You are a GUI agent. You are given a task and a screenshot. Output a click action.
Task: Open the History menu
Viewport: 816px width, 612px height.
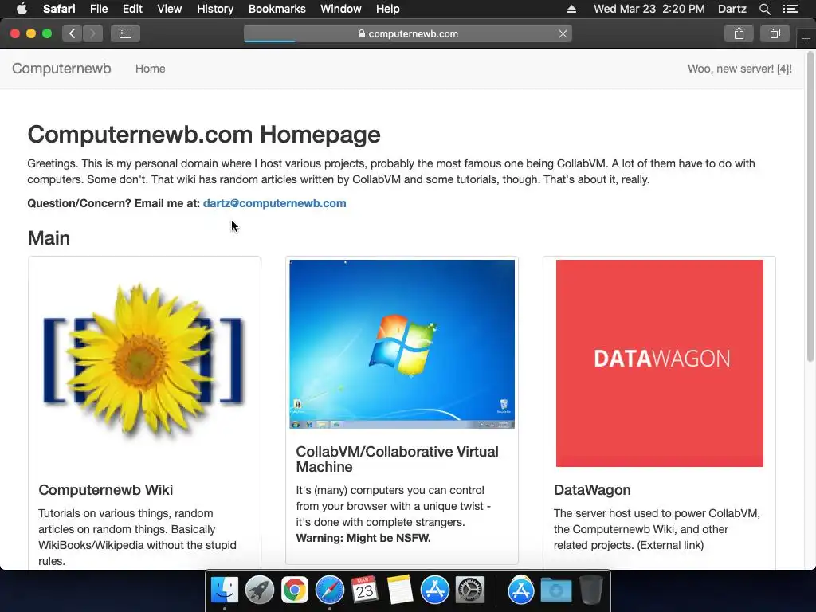(215, 9)
